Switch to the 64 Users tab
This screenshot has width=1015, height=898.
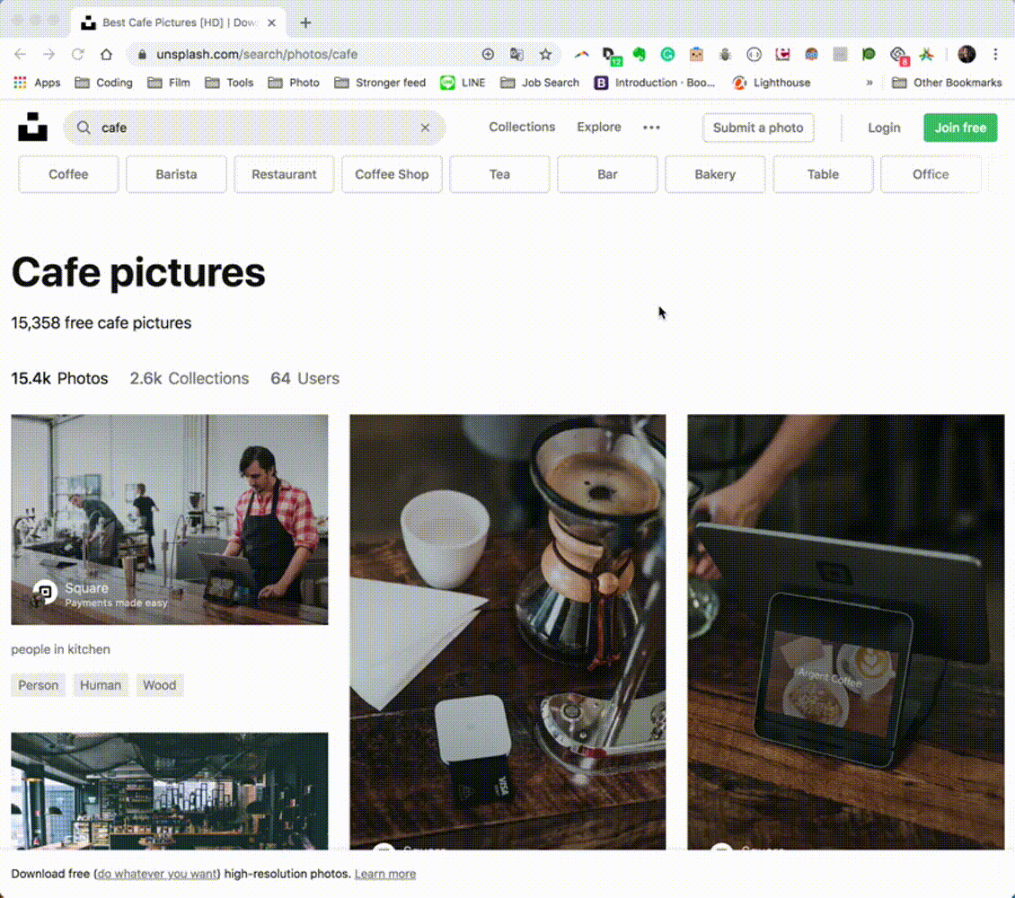coord(304,378)
